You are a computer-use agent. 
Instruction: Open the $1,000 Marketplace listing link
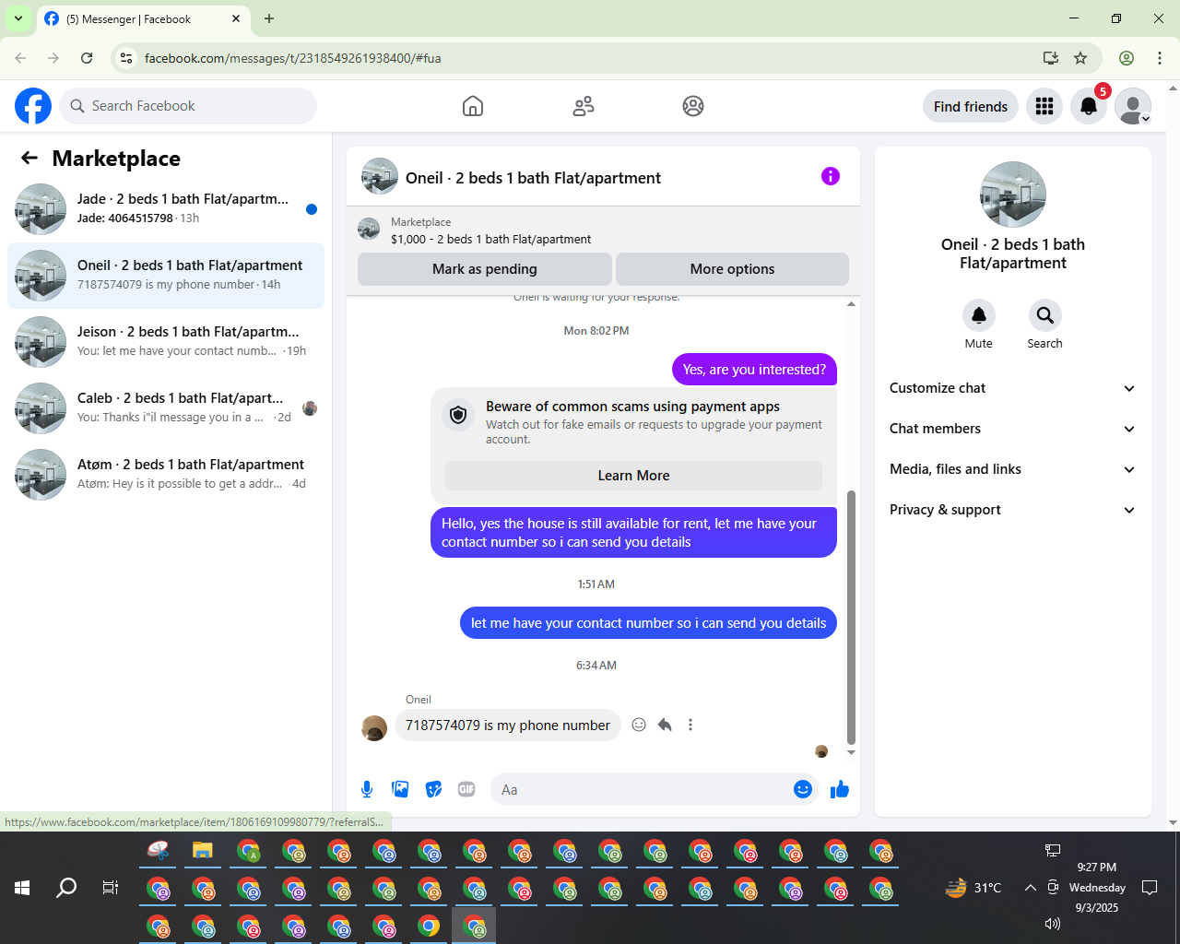click(x=490, y=239)
